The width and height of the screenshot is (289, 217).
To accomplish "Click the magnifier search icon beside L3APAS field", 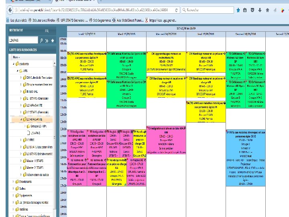I will [x=41, y=41].
